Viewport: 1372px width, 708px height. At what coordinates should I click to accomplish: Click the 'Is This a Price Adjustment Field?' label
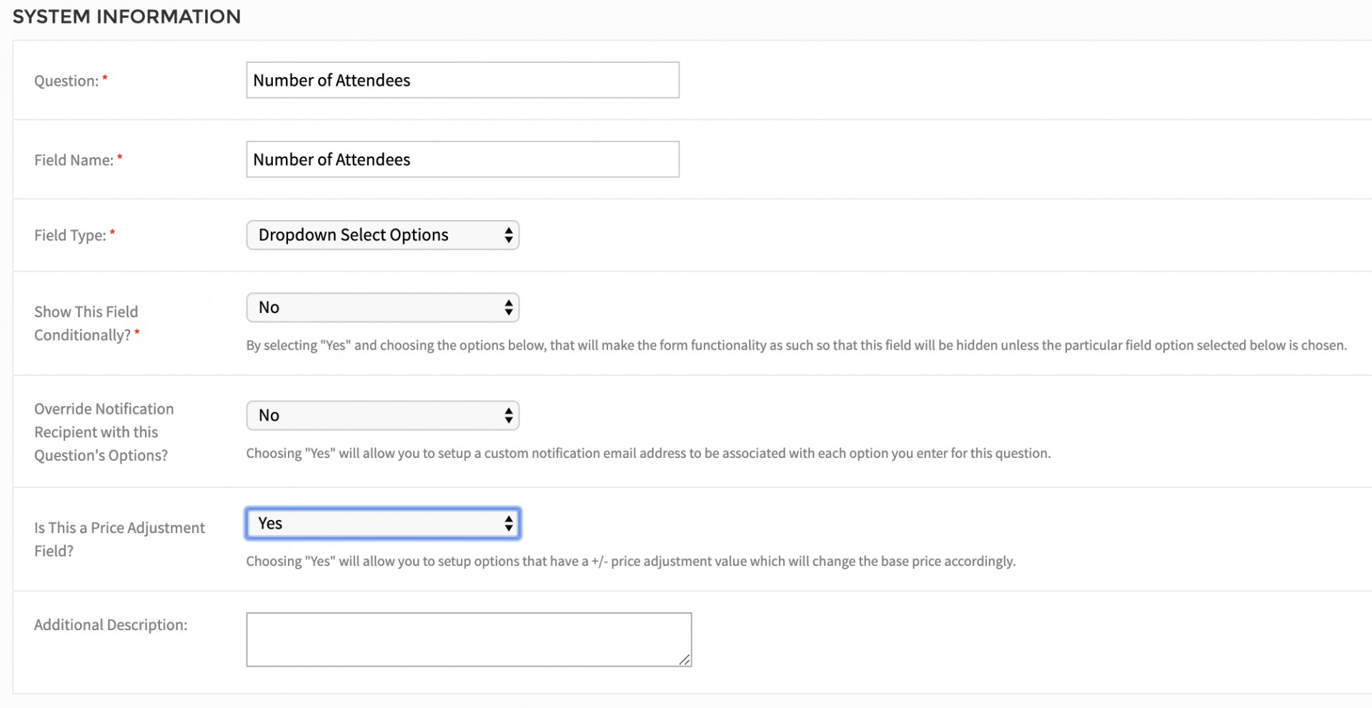pos(119,539)
